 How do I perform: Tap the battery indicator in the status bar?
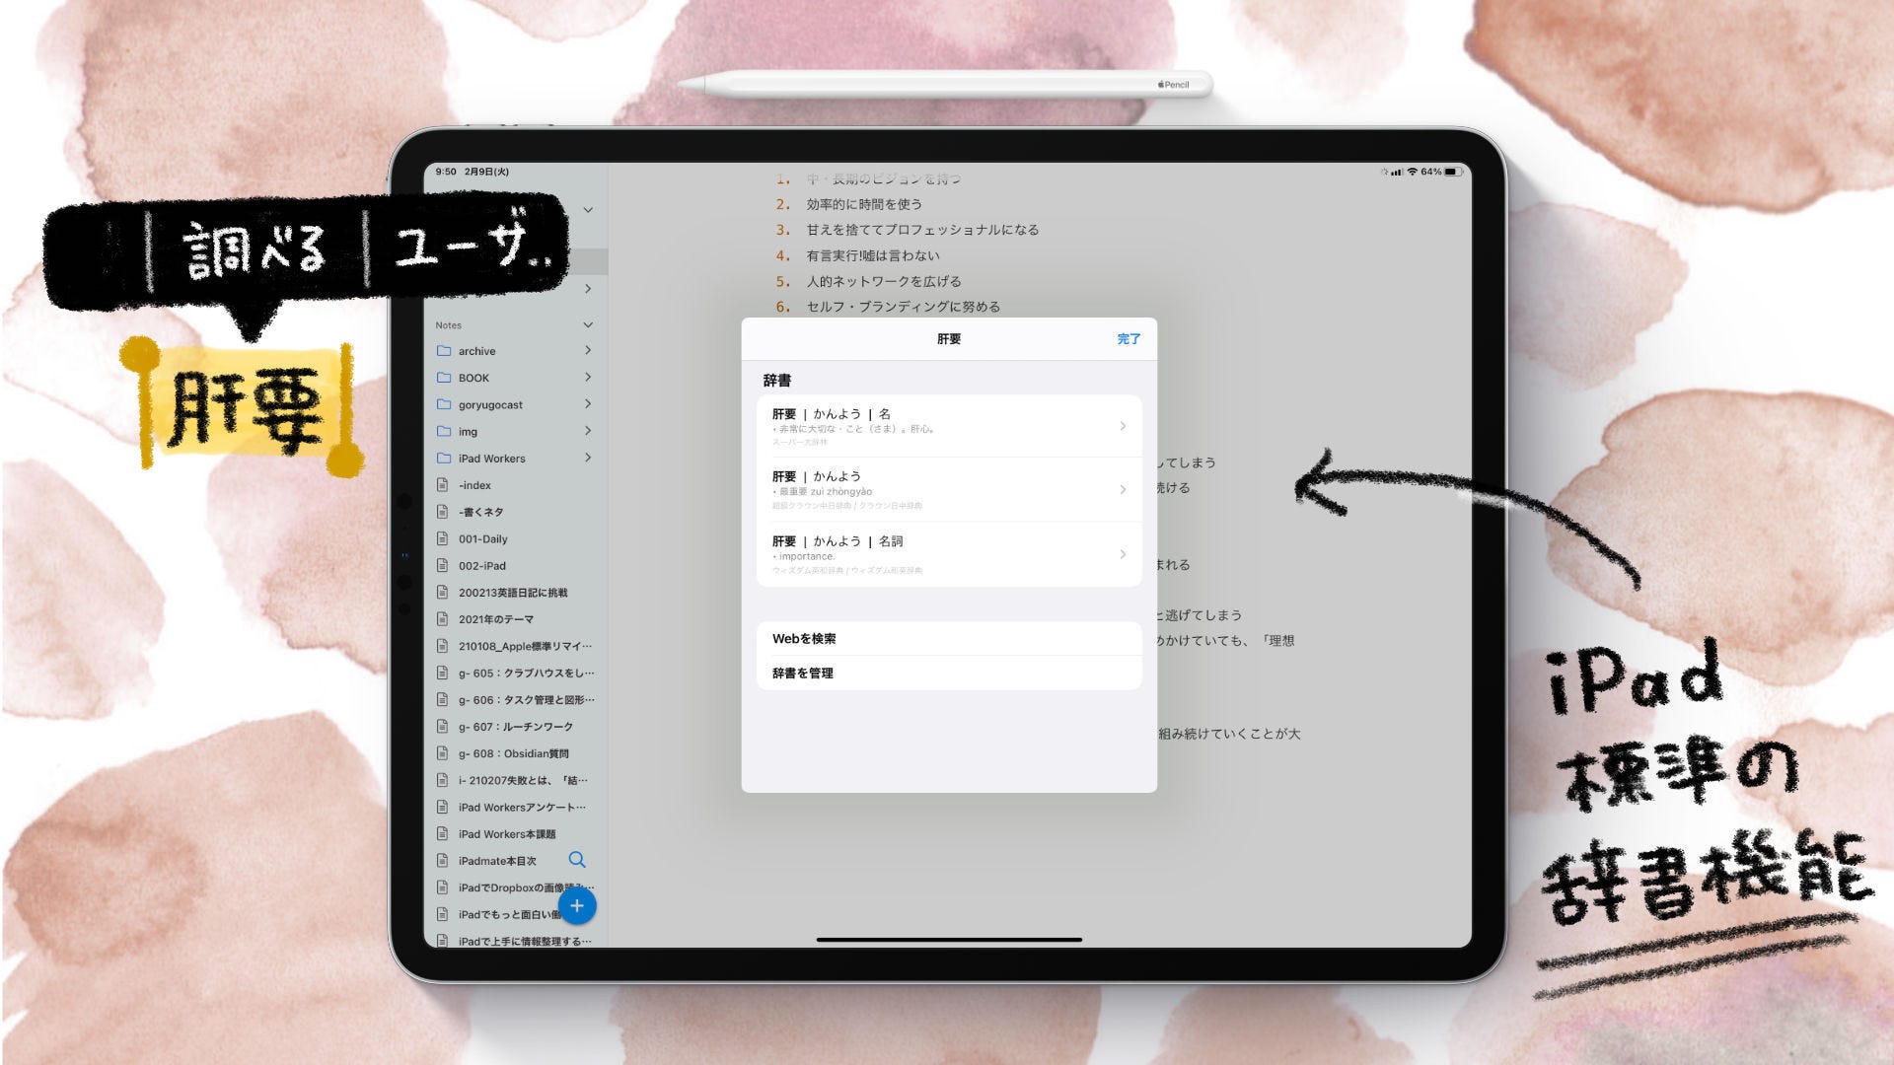pyautogui.click(x=1452, y=172)
